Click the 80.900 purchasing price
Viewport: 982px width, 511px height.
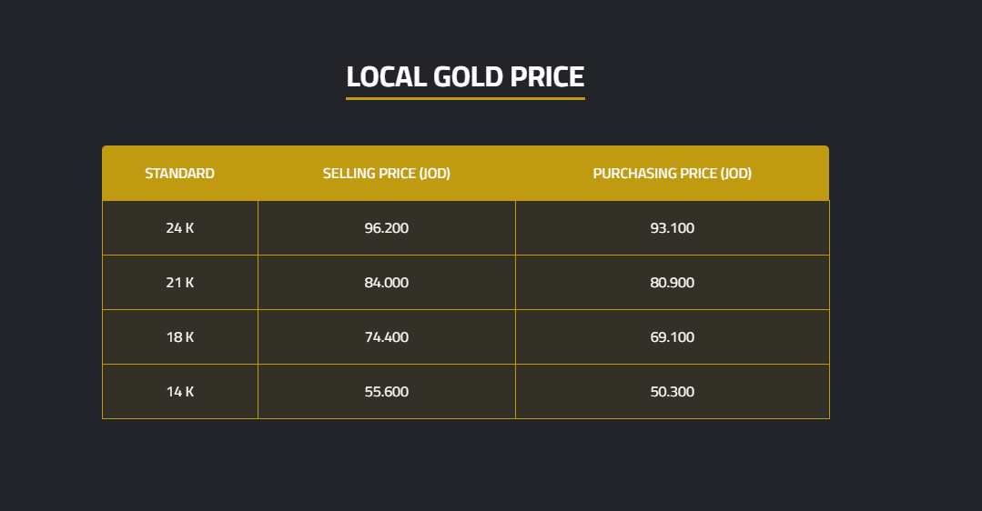pos(673,283)
